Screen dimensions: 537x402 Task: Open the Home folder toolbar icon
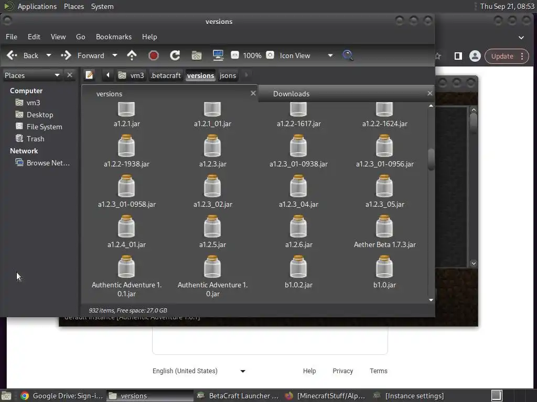pyautogui.click(x=197, y=55)
